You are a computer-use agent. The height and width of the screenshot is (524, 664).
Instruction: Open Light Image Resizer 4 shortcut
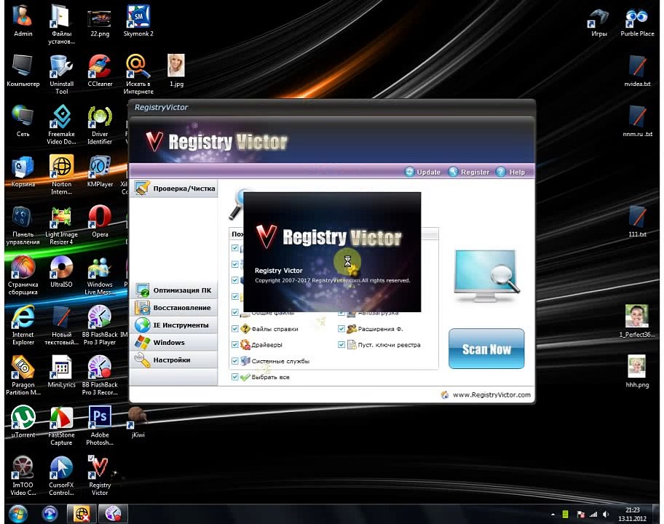click(x=61, y=225)
